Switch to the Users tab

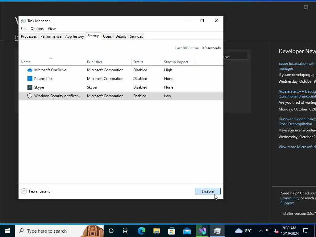[x=107, y=36]
